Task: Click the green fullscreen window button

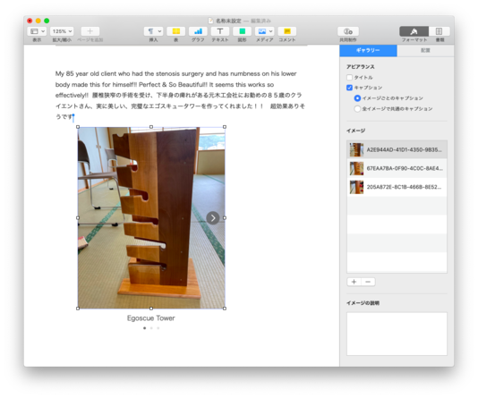Action: coord(47,21)
